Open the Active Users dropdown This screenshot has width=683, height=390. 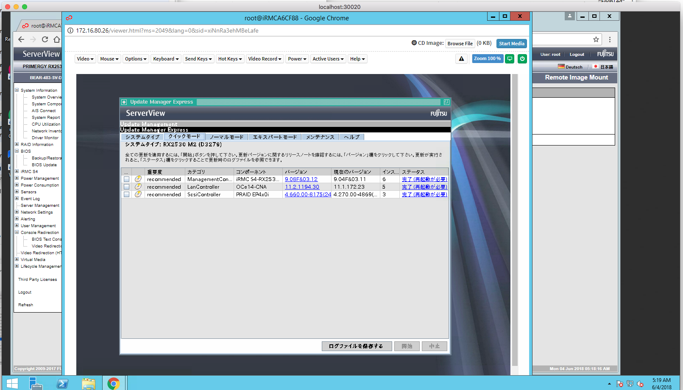tap(328, 59)
